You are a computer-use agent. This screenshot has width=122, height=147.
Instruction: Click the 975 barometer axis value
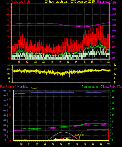tap(113, 58)
